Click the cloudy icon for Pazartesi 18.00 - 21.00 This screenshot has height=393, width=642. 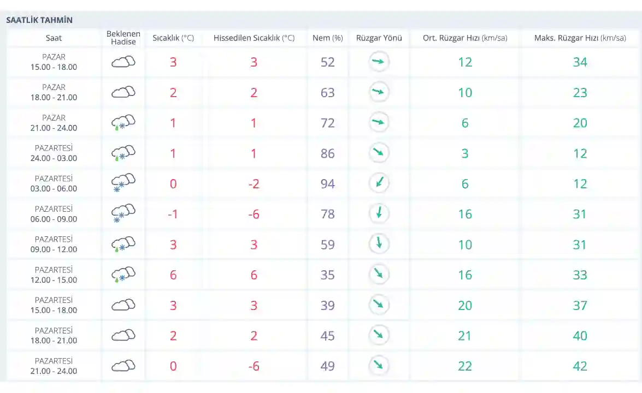(x=123, y=335)
